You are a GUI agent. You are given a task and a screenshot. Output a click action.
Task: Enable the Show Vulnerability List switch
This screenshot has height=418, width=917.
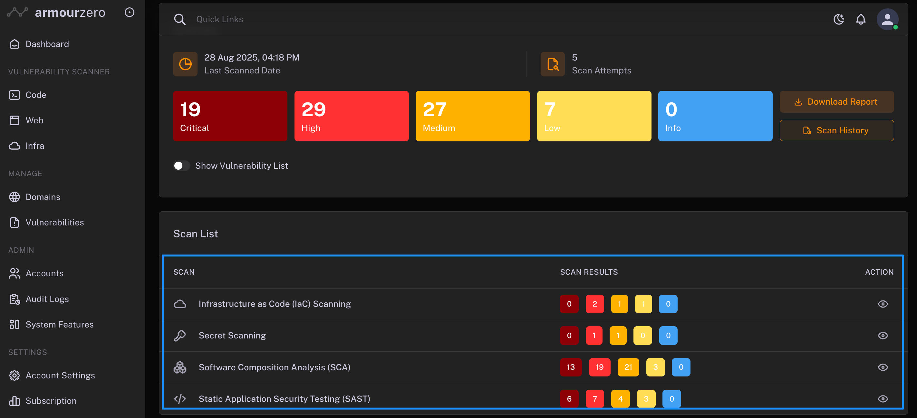point(181,166)
